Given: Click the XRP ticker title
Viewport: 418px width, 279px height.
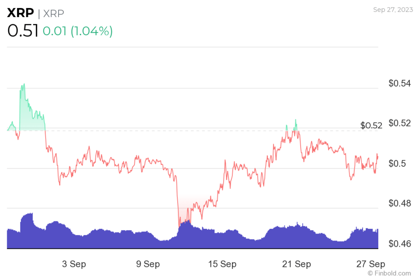Looking at the screenshot, I should click(x=20, y=13).
